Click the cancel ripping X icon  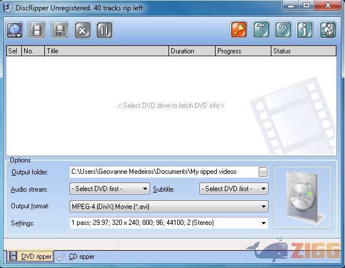pyautogui.click(x=82, y=30)
